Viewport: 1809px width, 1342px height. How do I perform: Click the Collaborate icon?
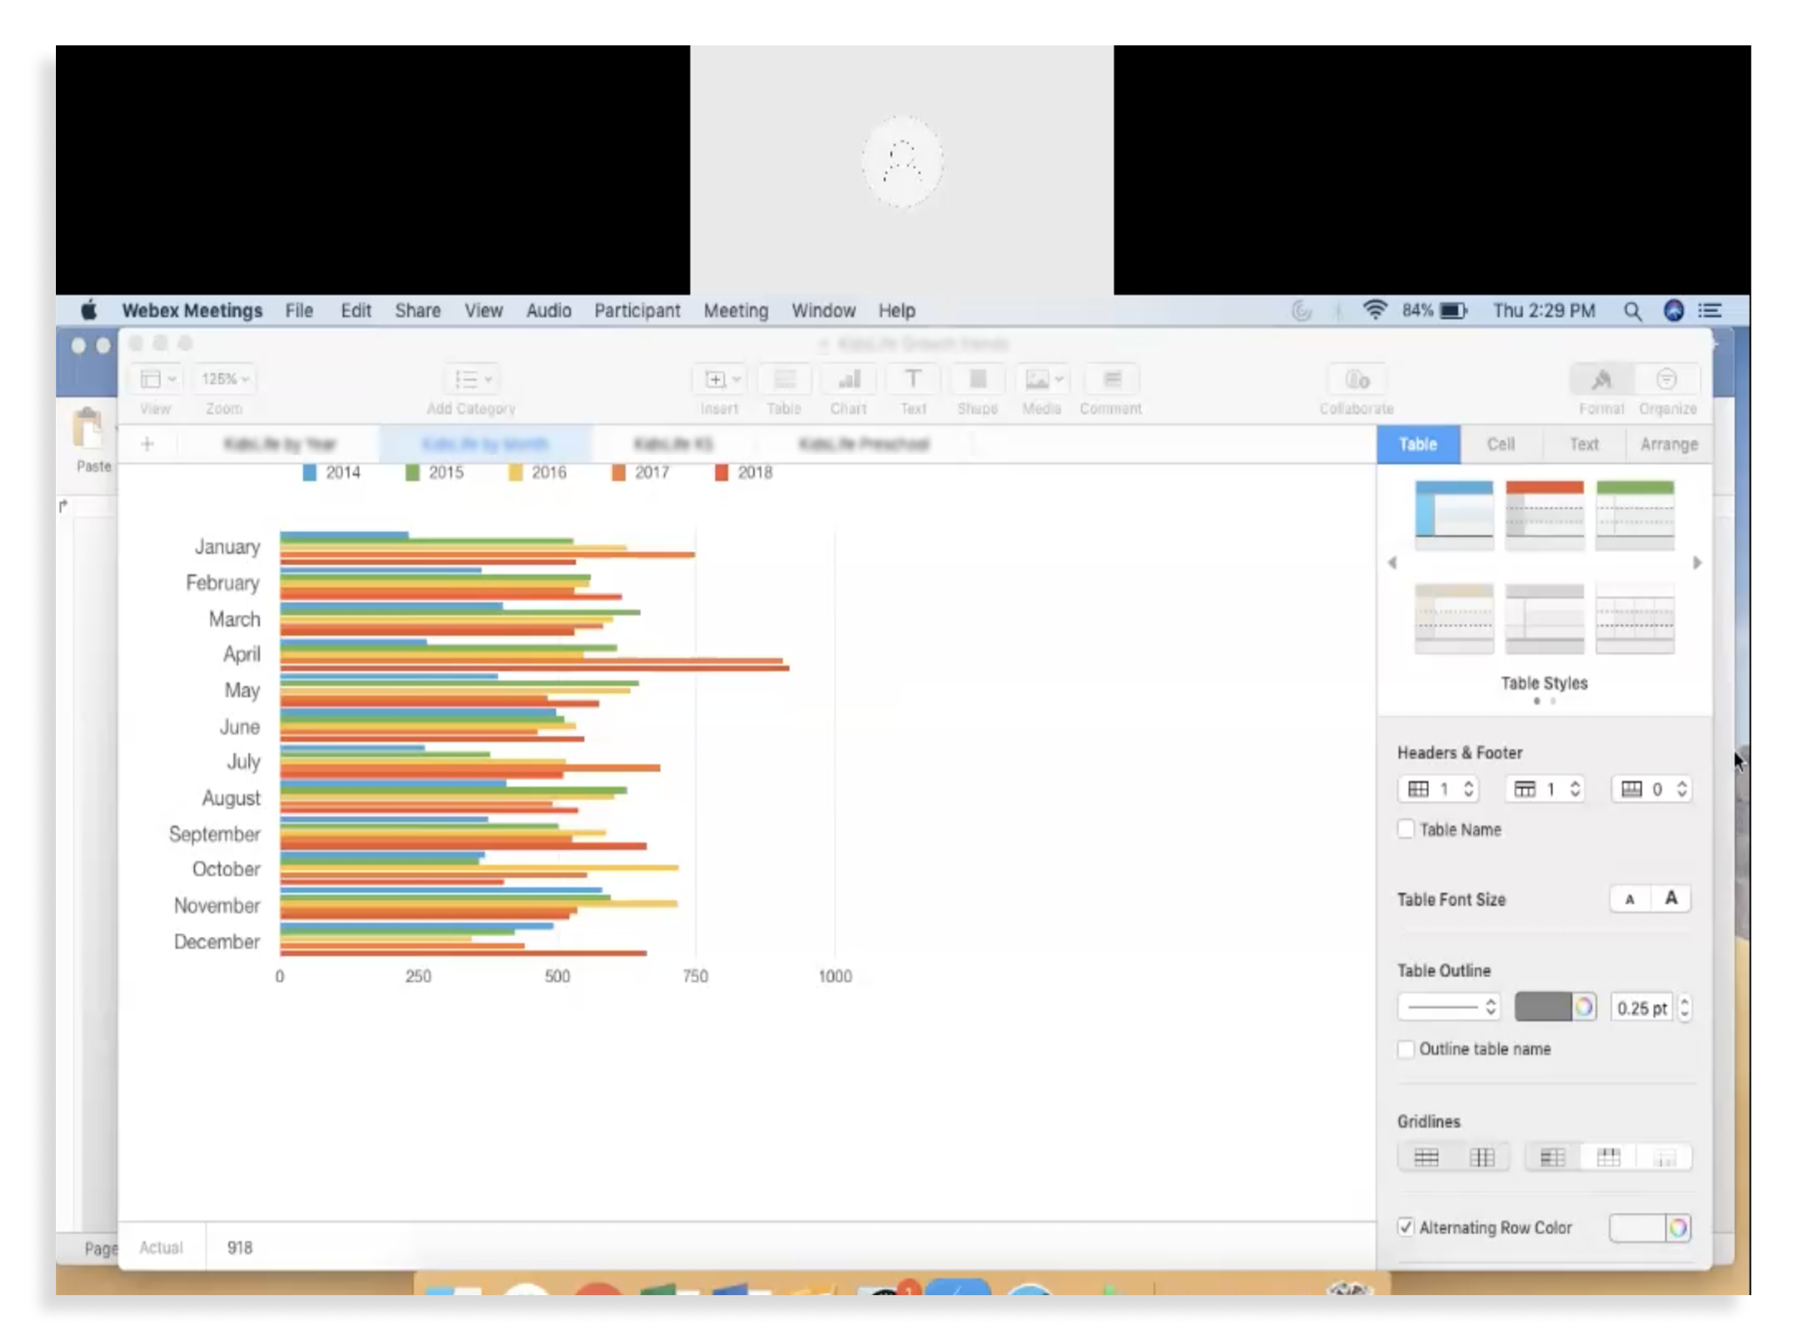click(1356, 380)
